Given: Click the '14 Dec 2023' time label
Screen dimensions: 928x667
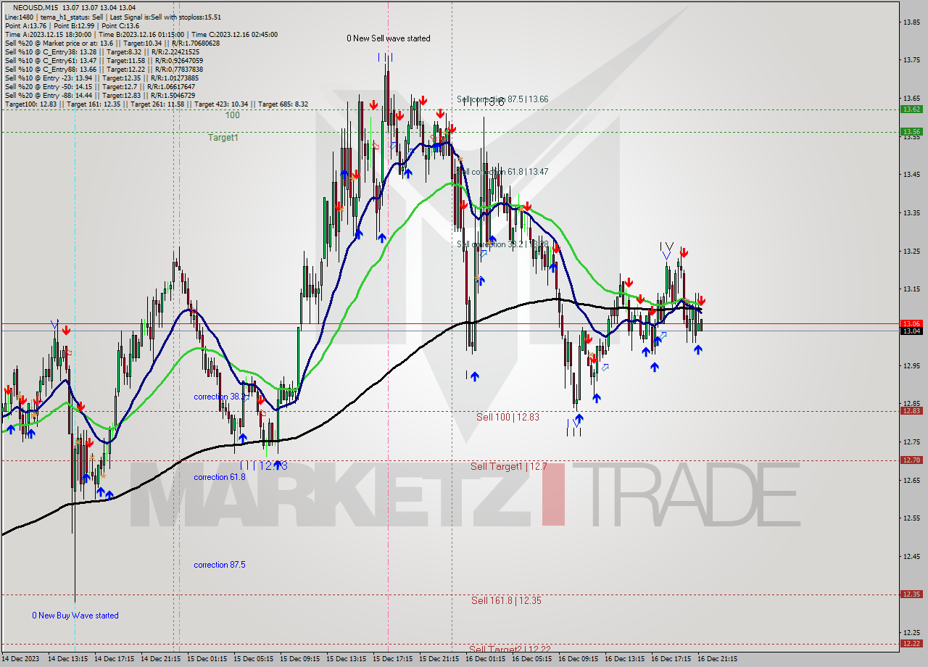Looking at the screenshot, I should [x=20, y=659].
